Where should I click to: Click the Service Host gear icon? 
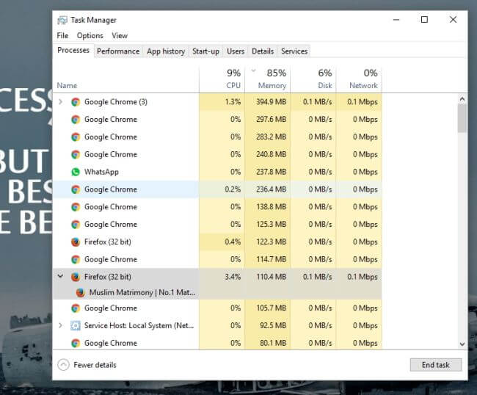(76, 325)
